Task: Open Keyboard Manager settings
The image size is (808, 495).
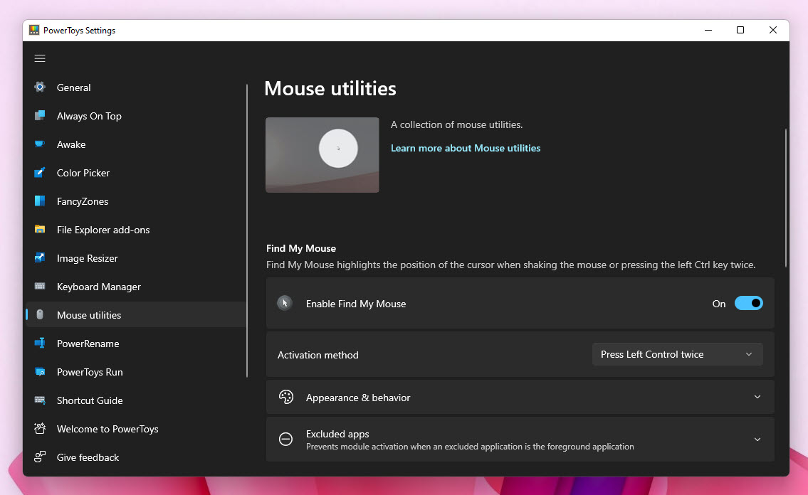Action: click(x=136, y=287)
